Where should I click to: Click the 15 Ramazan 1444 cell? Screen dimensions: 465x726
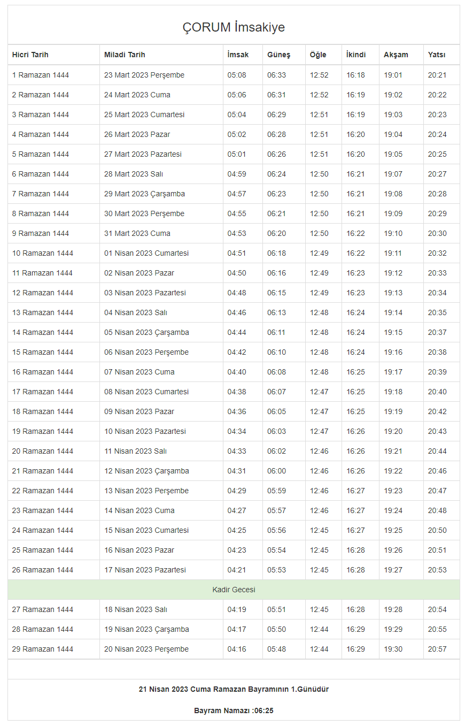click(43, 352)
